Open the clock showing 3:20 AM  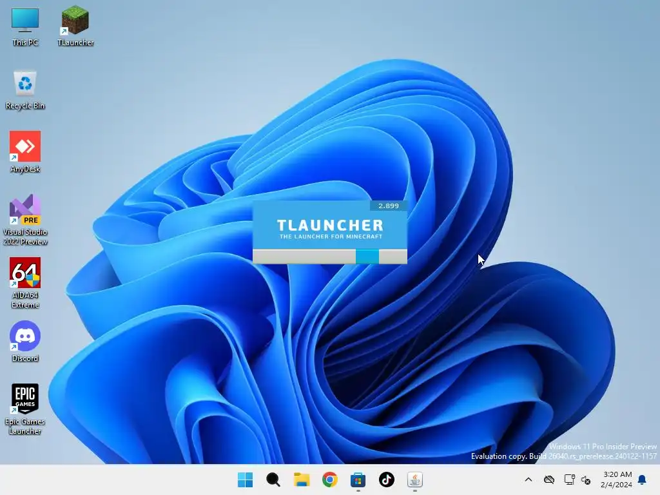617,480
